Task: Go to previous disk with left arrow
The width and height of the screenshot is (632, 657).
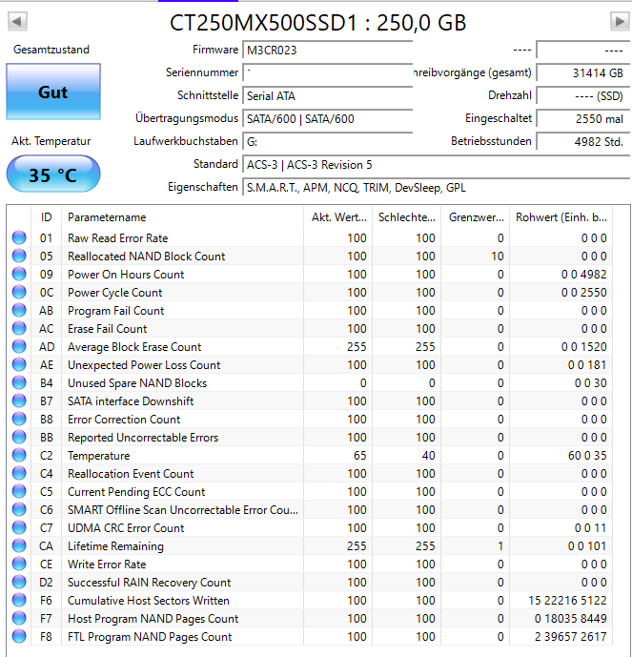Action: point(17,21)
